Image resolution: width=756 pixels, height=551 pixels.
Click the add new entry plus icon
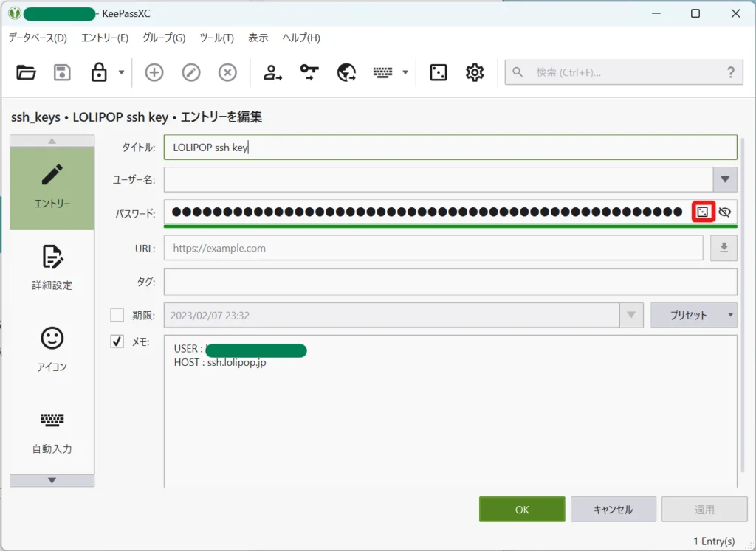click(x=154, y=72)
